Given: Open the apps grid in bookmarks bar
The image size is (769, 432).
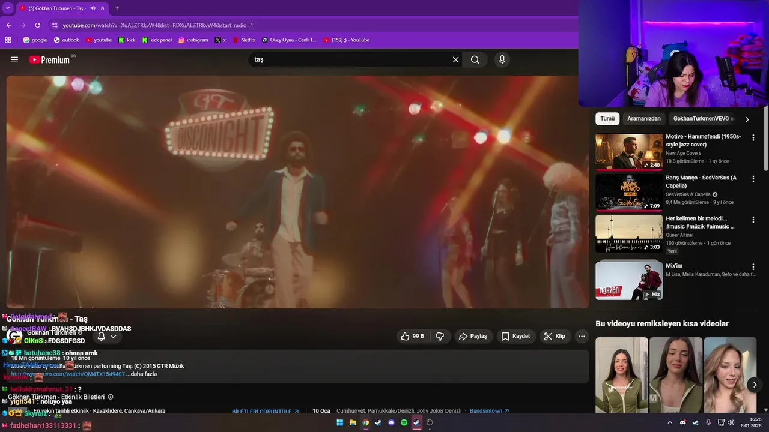Looking at the screenshot, I should 8,40.
